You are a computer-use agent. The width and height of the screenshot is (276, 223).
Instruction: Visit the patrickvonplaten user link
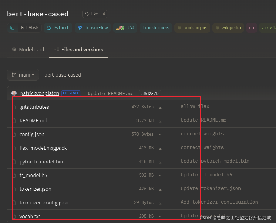point(40,93)
